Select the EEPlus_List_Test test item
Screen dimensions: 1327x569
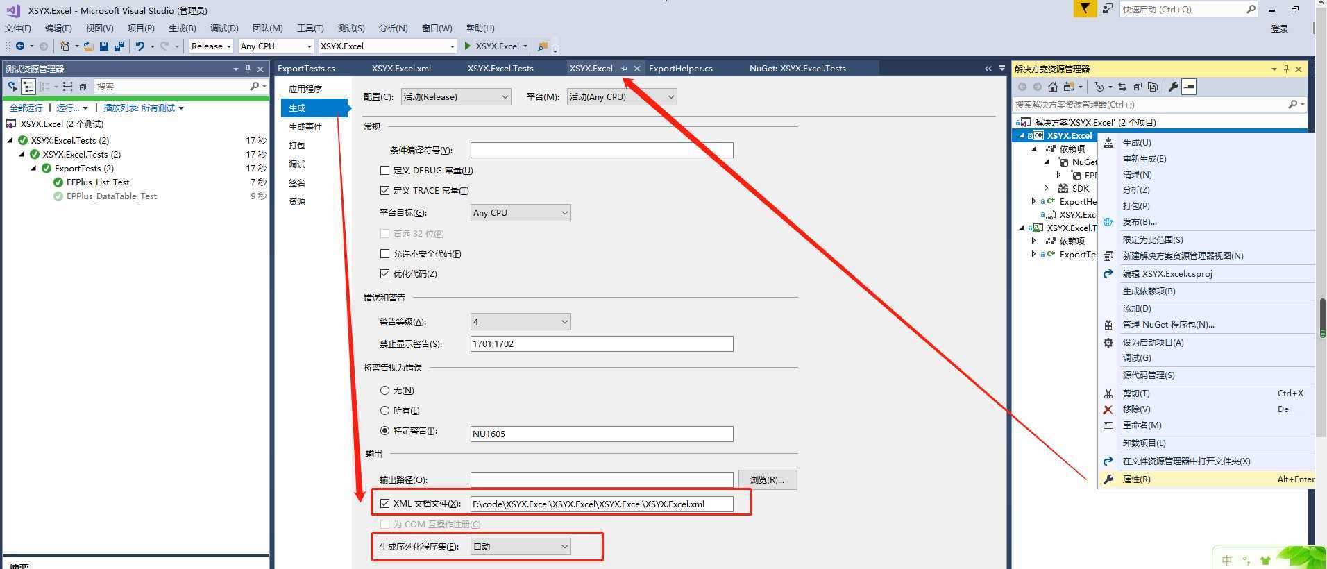pyautogui.click(x=98, y=182)
